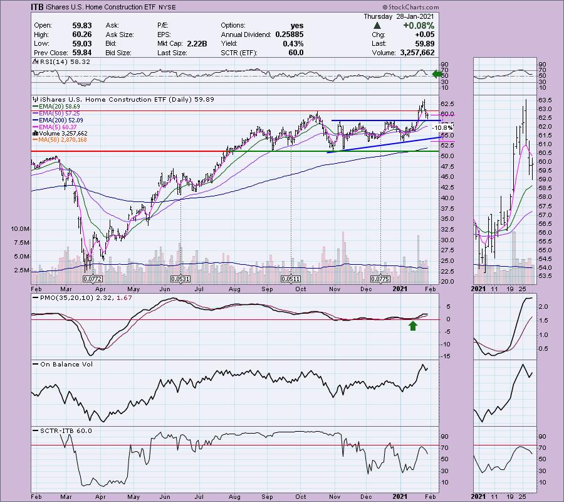Click the Volume value 3,257,662 in header
This screenshot has height=502, width=564.
pyautogui.click(x=417, y=53)
